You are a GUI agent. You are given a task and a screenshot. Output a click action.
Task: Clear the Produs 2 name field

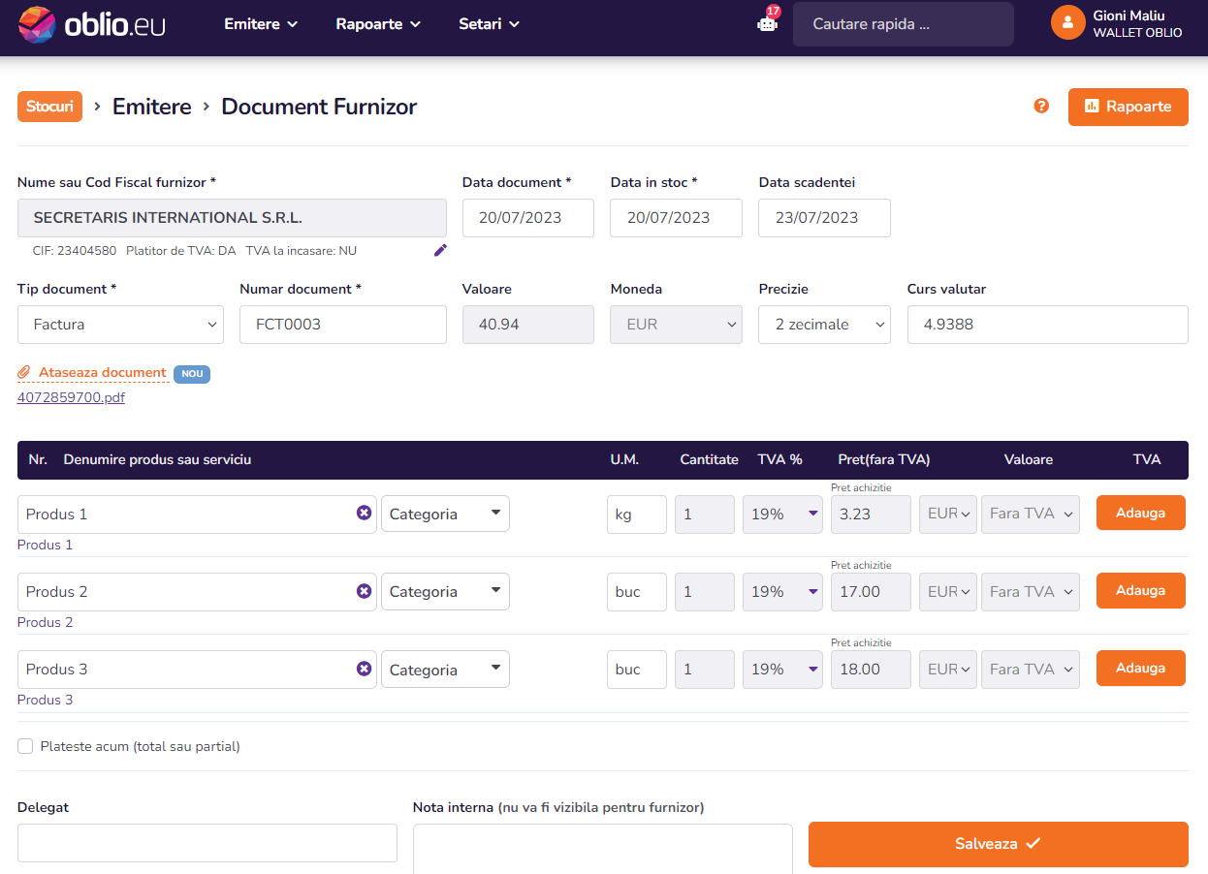pos(364,591)
